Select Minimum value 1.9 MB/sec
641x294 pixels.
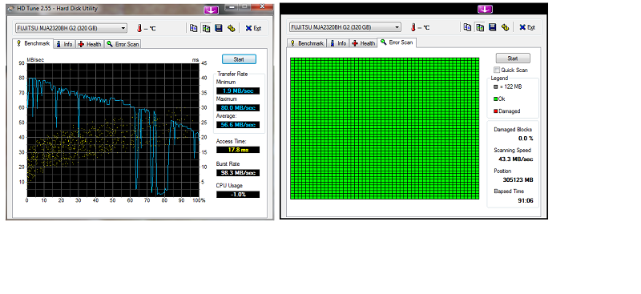(238, 91)
